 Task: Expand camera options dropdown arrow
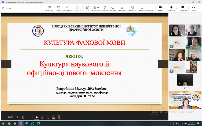point(165,8)
